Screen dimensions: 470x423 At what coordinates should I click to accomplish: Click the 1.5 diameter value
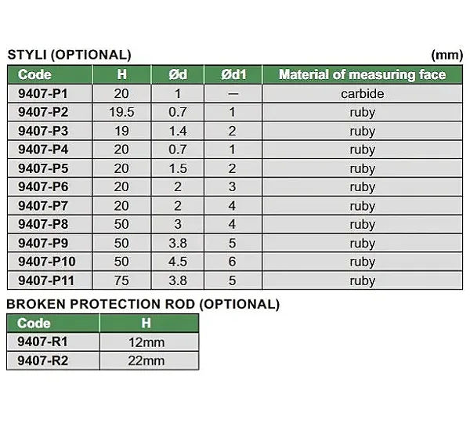pos(178,168)
